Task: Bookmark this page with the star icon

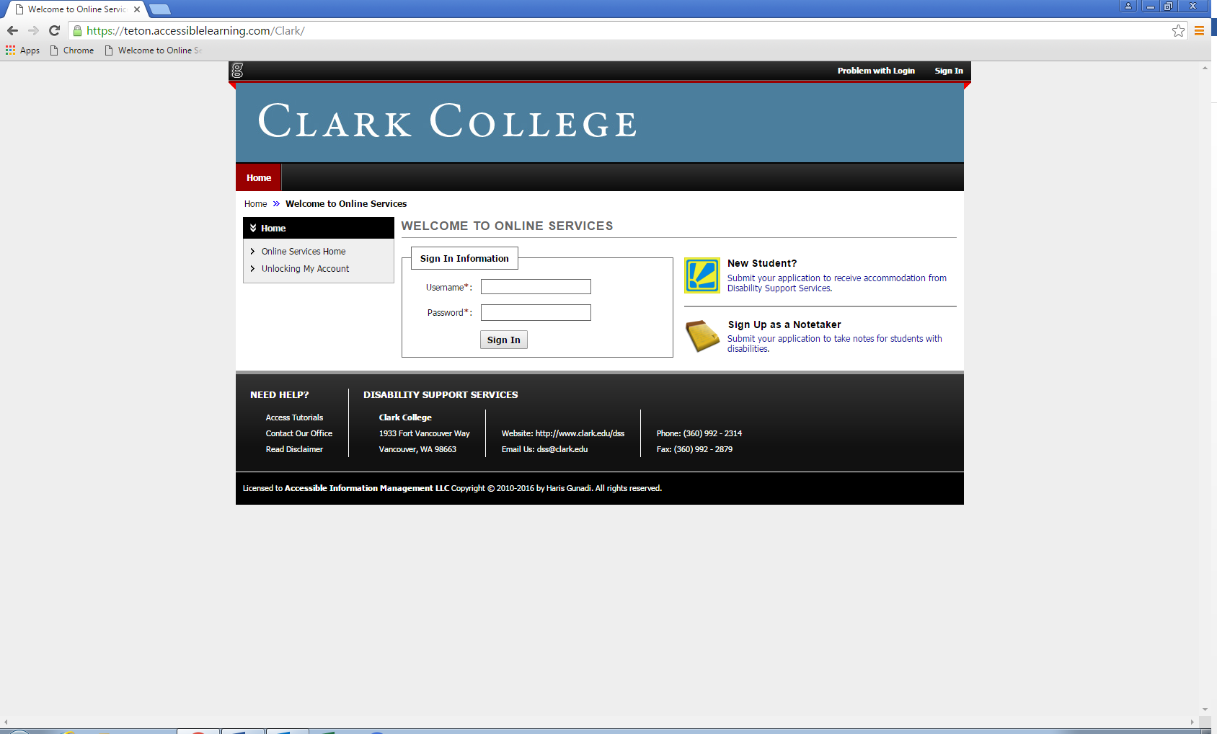Action: click(x=1178, y=30)
